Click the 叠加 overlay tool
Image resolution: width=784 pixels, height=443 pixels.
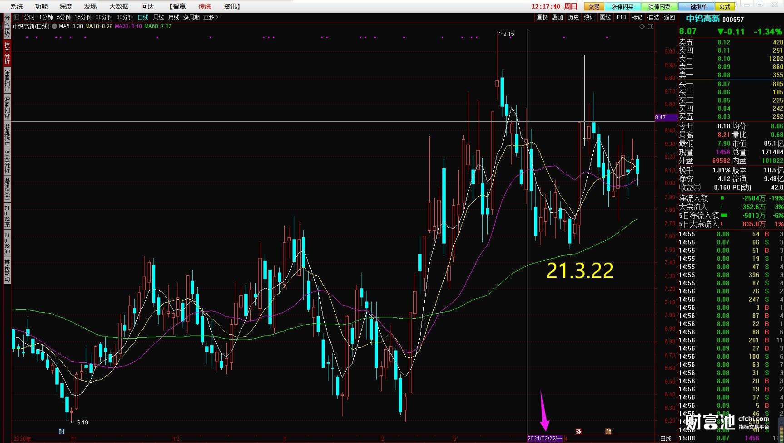coord(558,17)
